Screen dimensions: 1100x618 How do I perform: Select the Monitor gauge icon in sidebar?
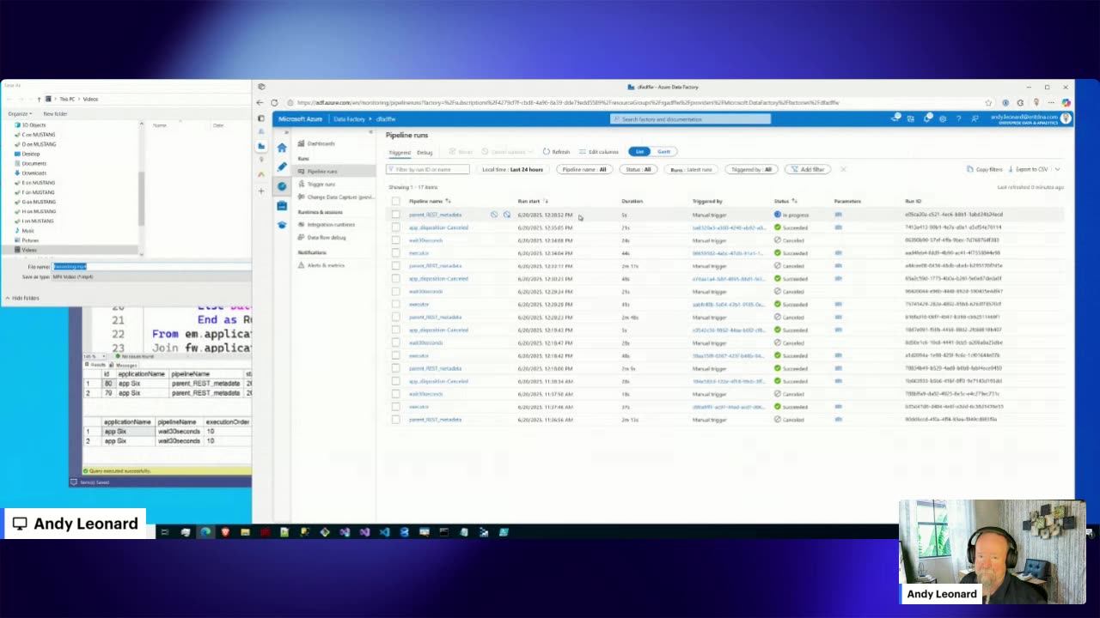click(281, 186)
